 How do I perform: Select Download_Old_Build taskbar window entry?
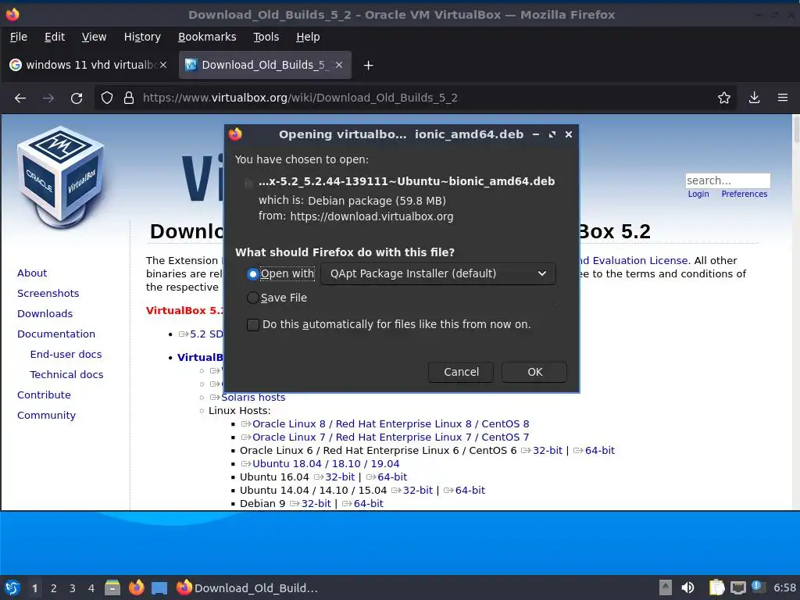click(248, 587)
